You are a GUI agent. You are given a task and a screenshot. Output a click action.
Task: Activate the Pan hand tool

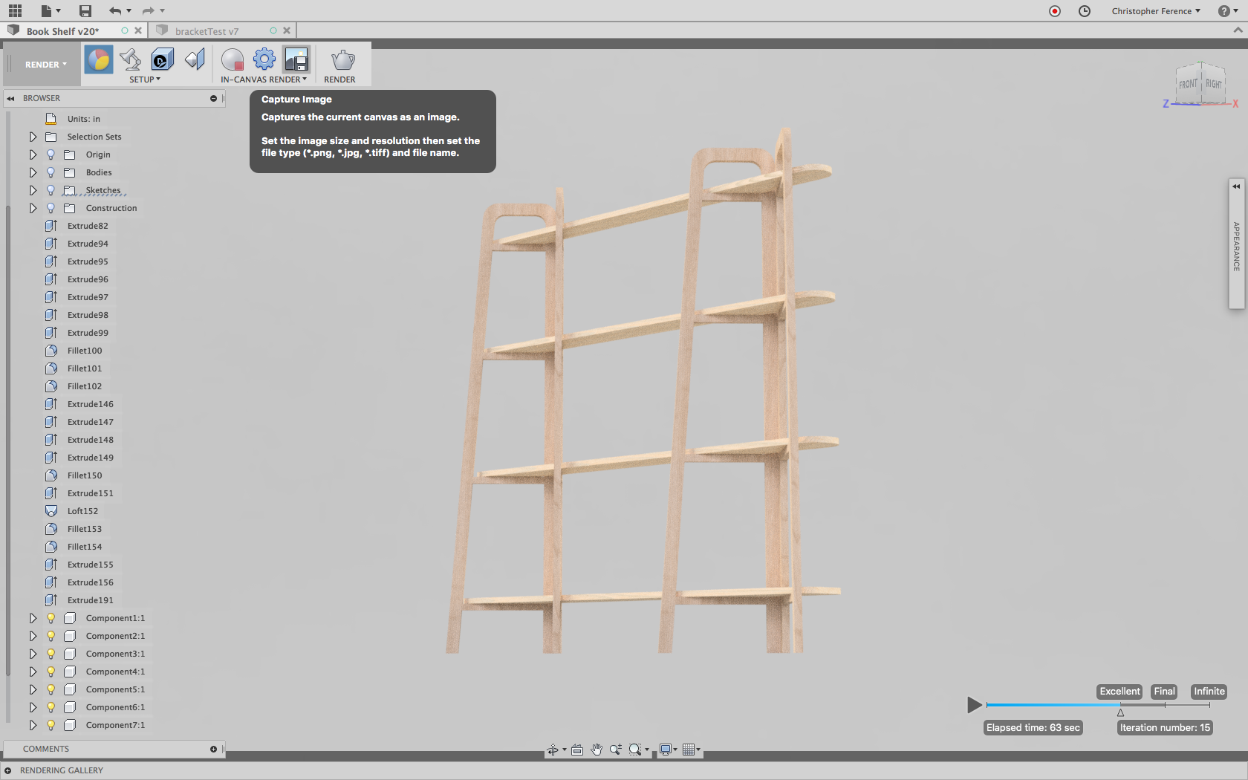pos(597,750)
